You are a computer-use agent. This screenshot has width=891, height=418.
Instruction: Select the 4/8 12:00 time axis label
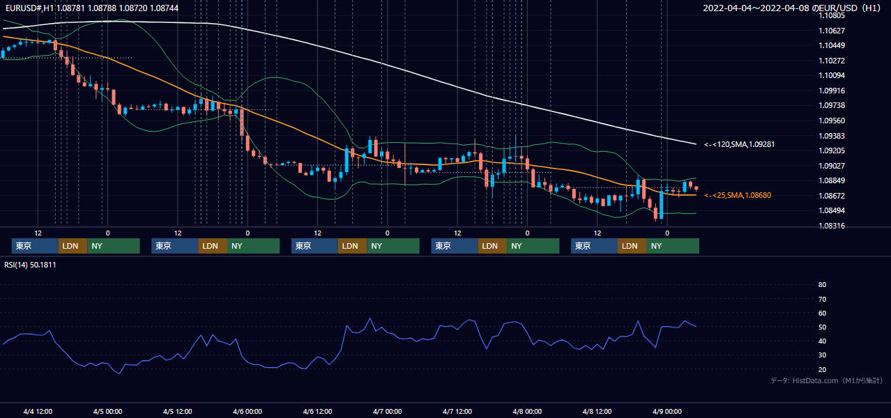pos(597,412)
